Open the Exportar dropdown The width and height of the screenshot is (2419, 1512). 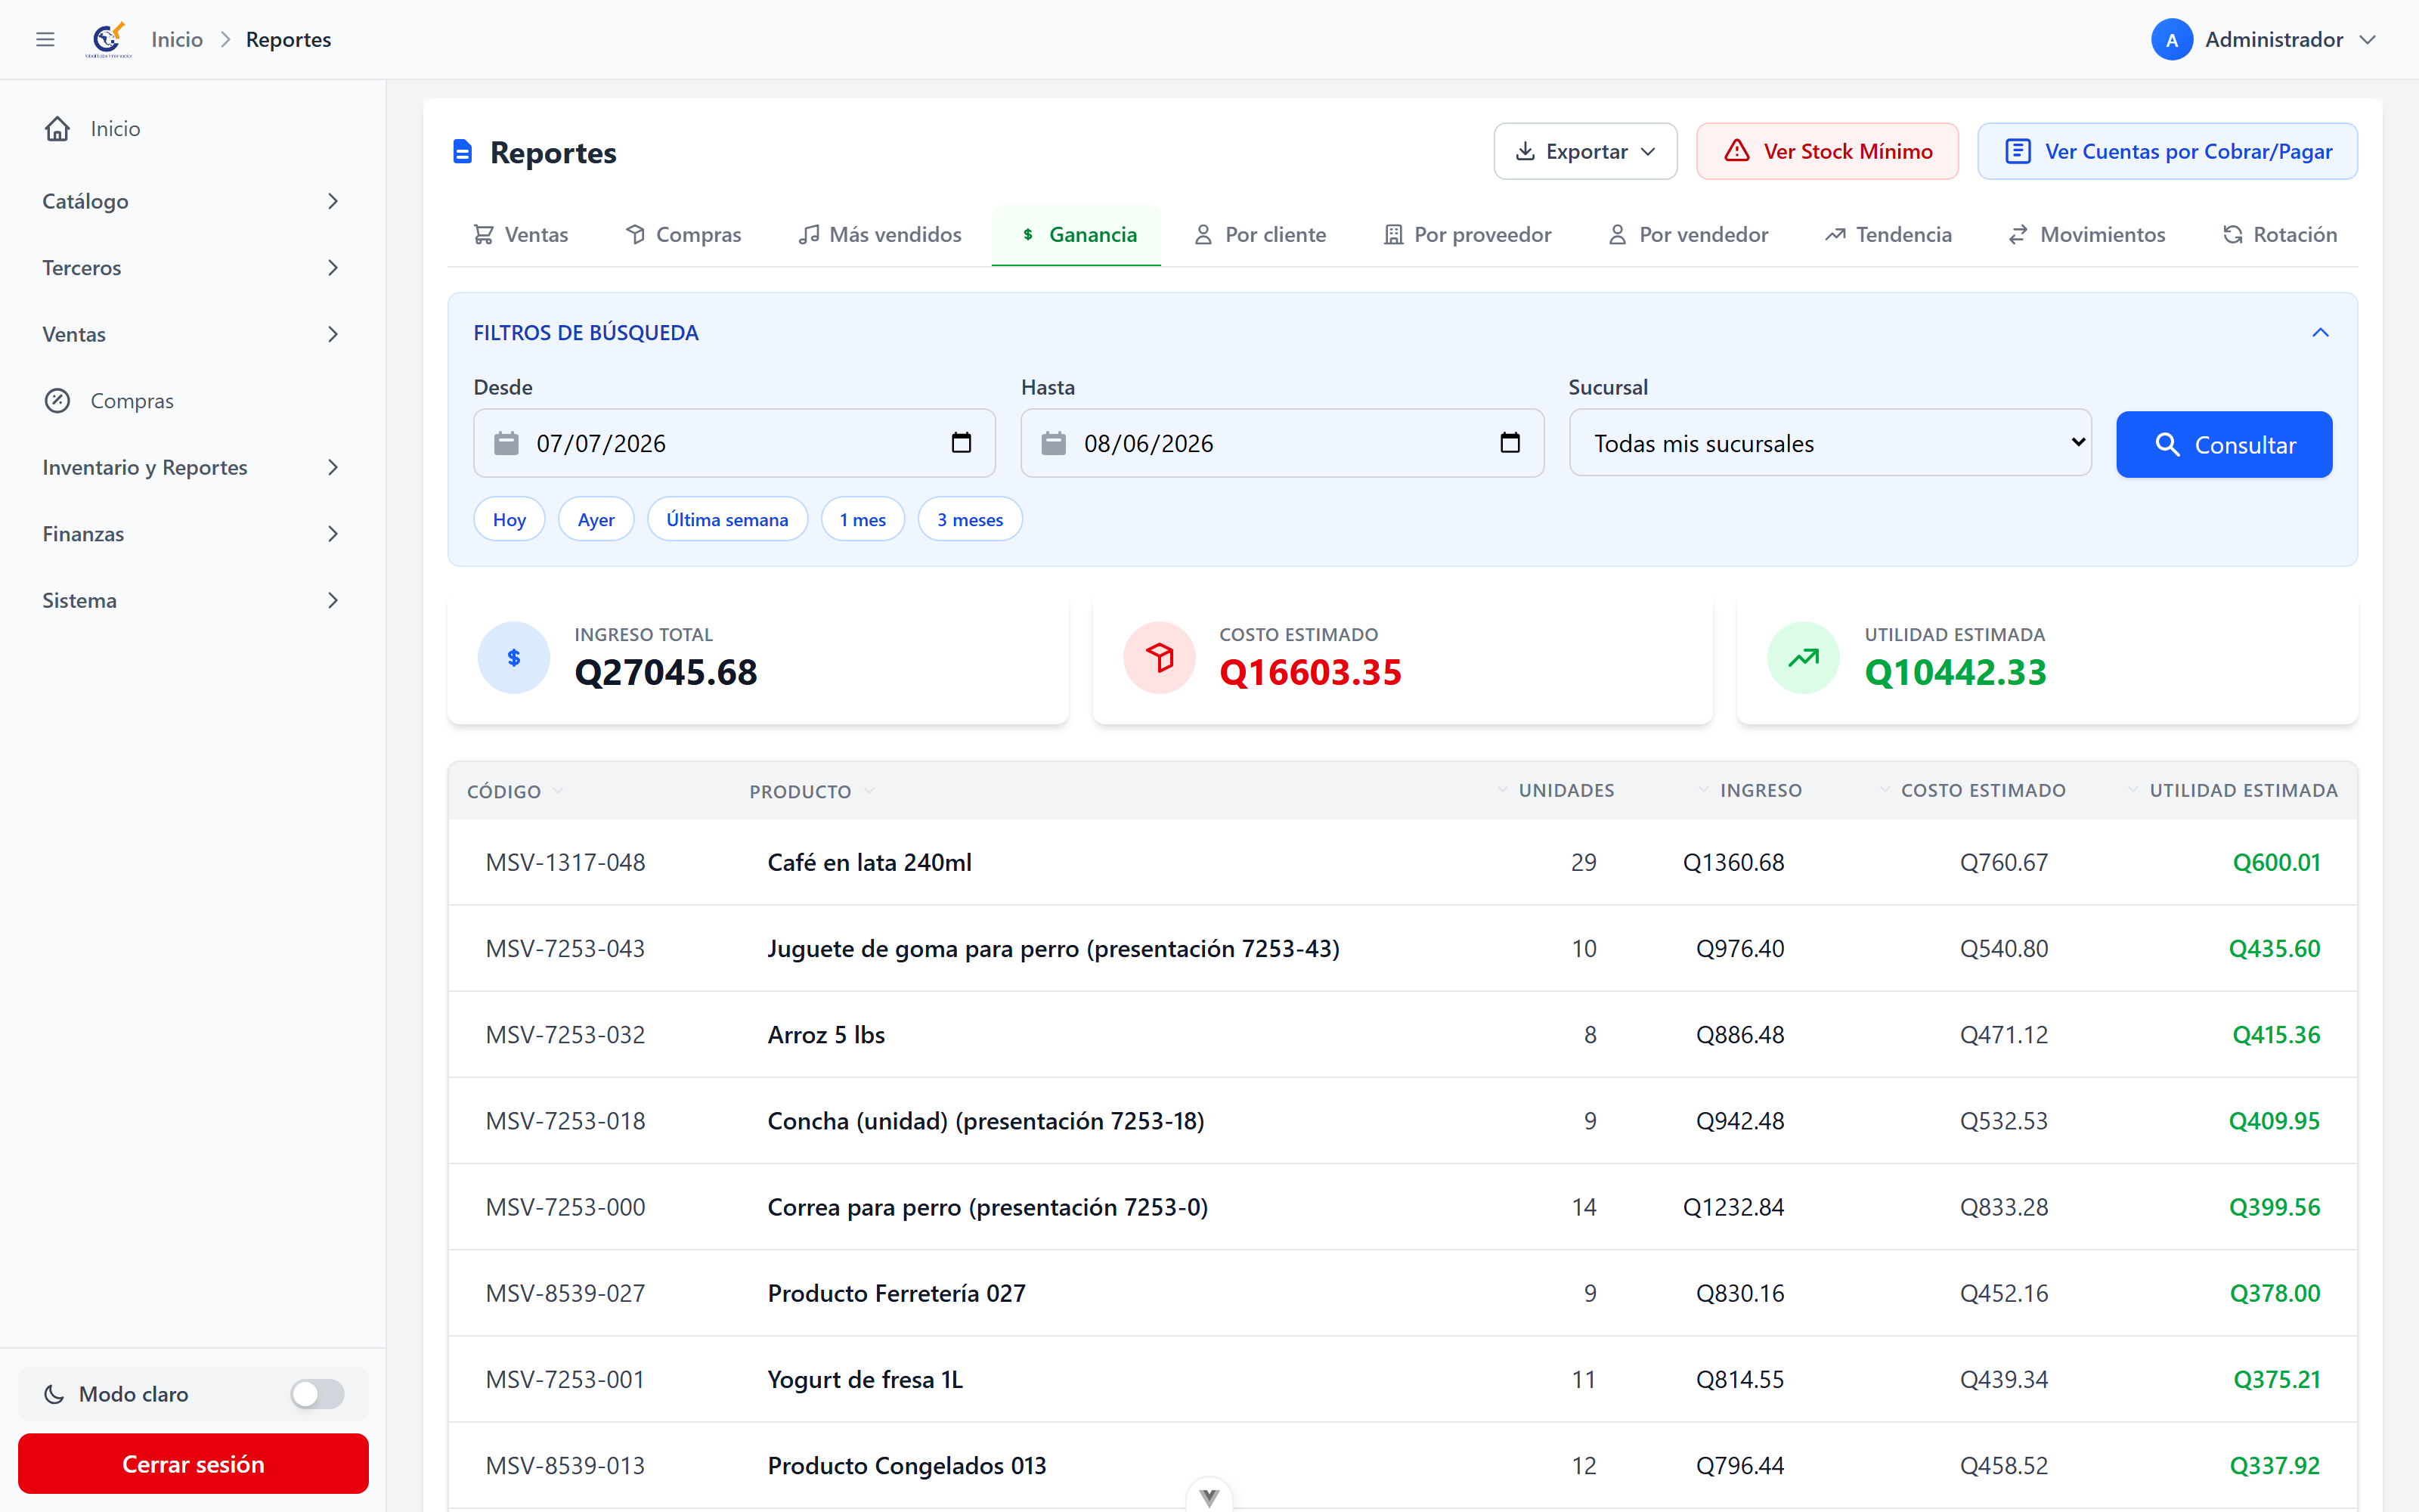tap(1585, 152)
